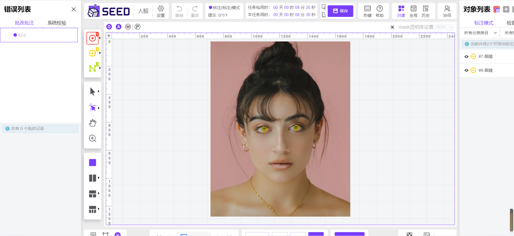This screenshot has width=514, height=236.
Task: Open the 帮助 help icon
Action: click(380, 11)
